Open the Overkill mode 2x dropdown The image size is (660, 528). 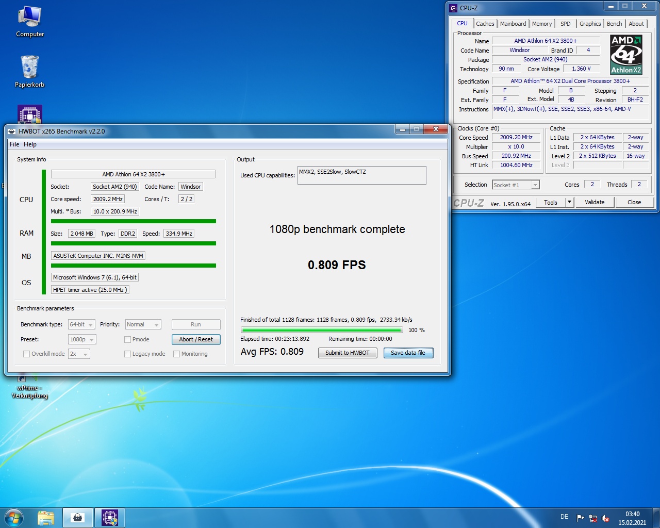point(79,354)
